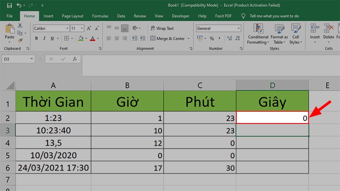Open the Calibri font name dropdown
The height and width of the screenshot is (191, 340).
[x=67, y=28]
